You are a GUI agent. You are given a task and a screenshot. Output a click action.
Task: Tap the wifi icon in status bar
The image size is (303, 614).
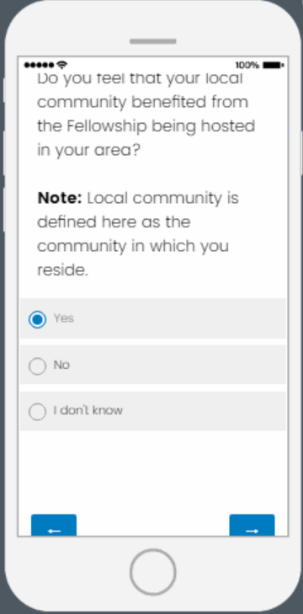61,65
